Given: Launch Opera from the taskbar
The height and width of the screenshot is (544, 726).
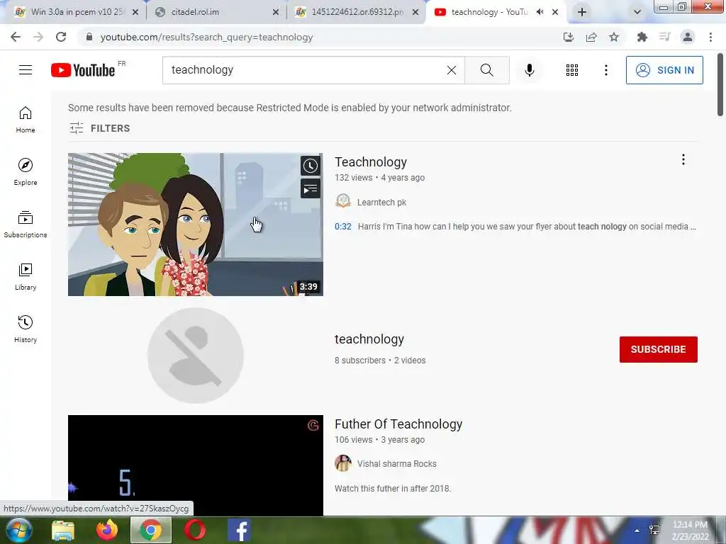Looking at the screenshot, I should pyautogui.click(x=195, y=530).
